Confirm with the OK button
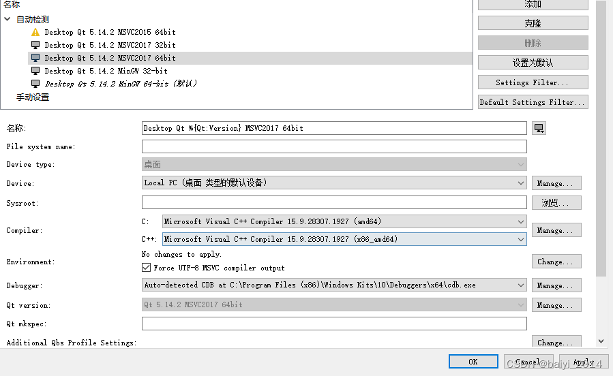This screenshot has height=376, width=613. click(473, 362)
